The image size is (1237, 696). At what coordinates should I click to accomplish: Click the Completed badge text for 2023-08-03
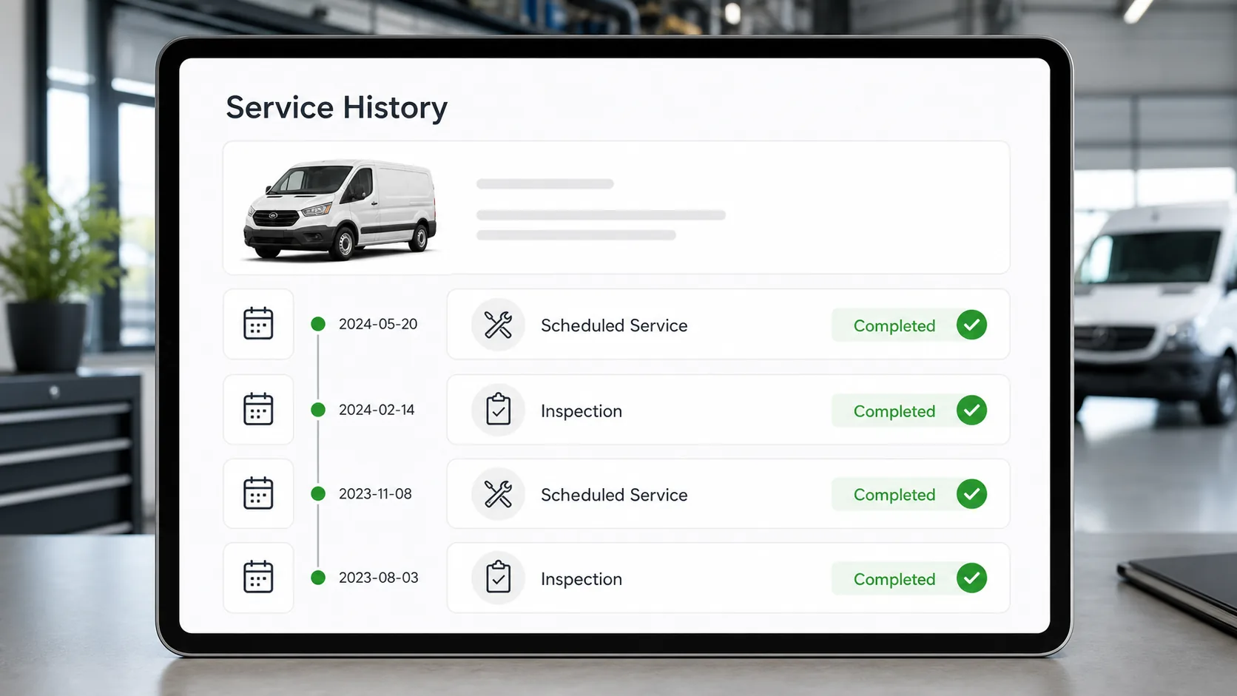[894, 579]
